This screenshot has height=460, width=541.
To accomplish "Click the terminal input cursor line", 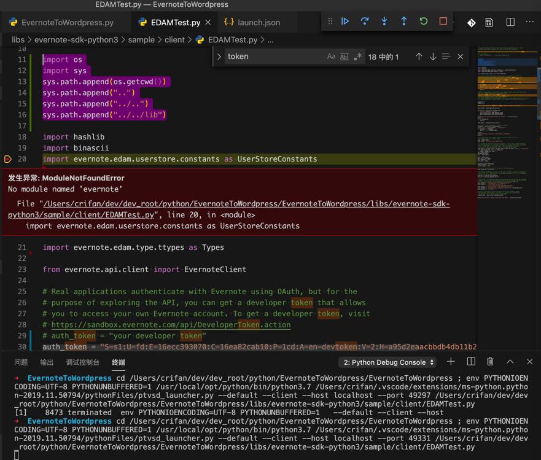I will point(16,456).
